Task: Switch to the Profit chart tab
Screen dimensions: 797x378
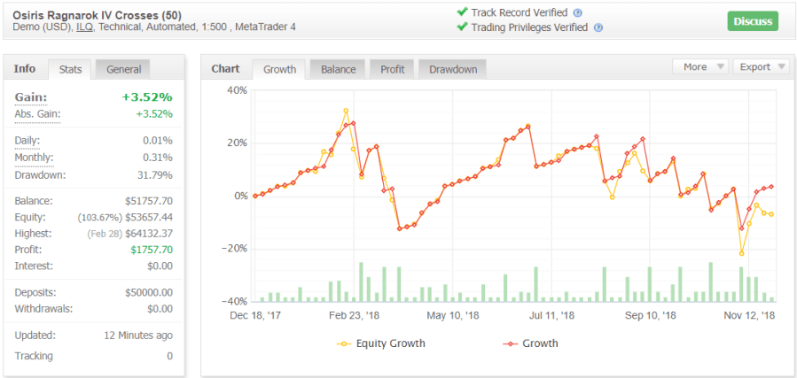Action: click(392, 69)
